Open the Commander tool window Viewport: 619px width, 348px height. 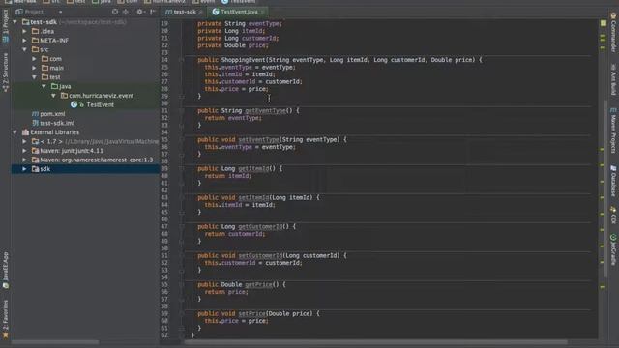(x=613, y=32)
